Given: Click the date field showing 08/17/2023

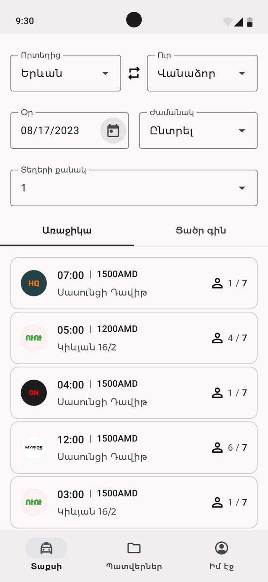Looking at the screenshot, I should (x=70, y=131).
